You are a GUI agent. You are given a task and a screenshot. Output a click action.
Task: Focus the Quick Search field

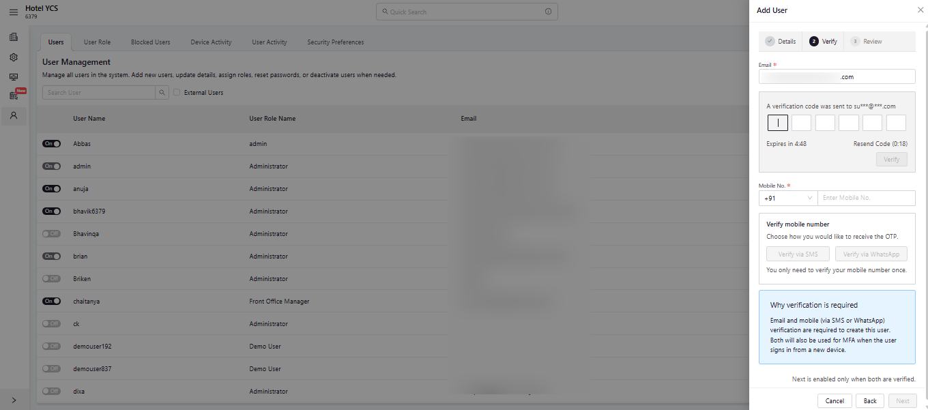click(467, 12)
